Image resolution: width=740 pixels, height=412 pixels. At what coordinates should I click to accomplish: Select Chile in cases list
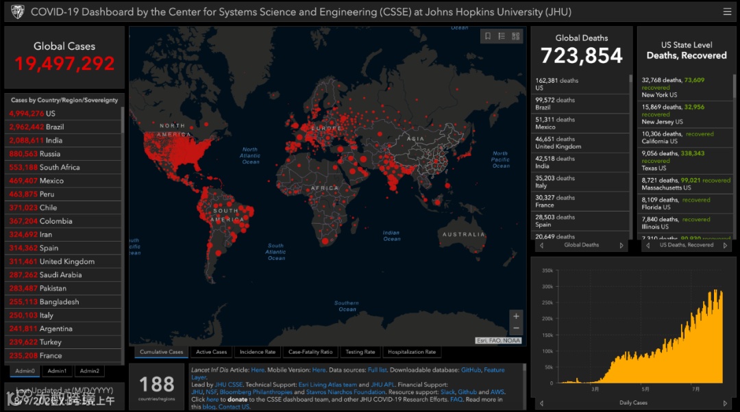(64, 207)
